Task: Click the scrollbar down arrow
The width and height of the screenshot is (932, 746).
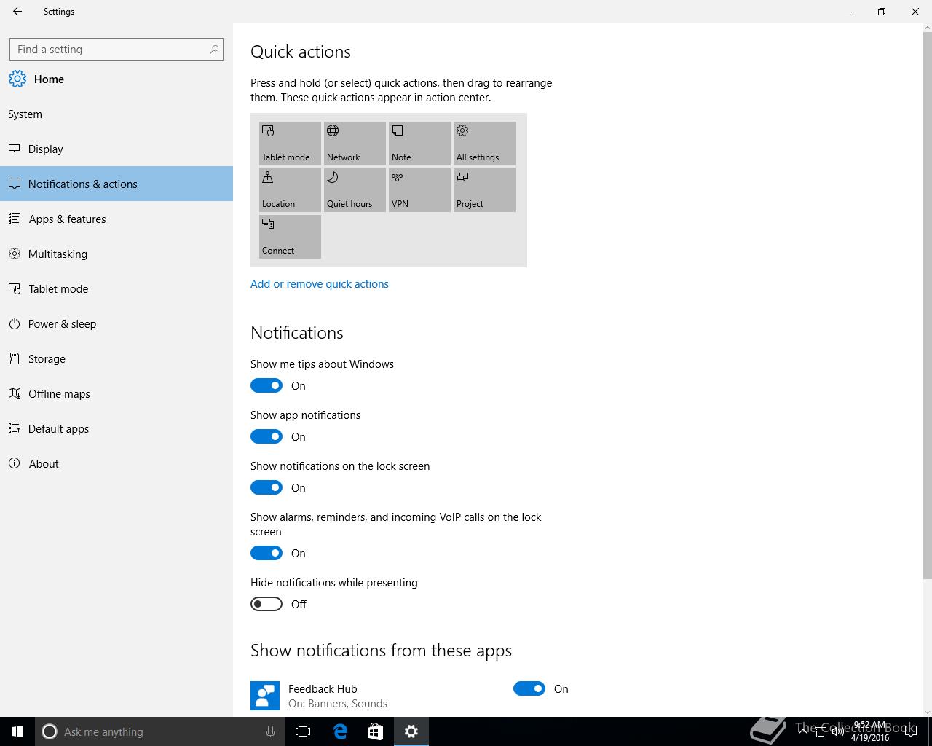Action: 927,712
